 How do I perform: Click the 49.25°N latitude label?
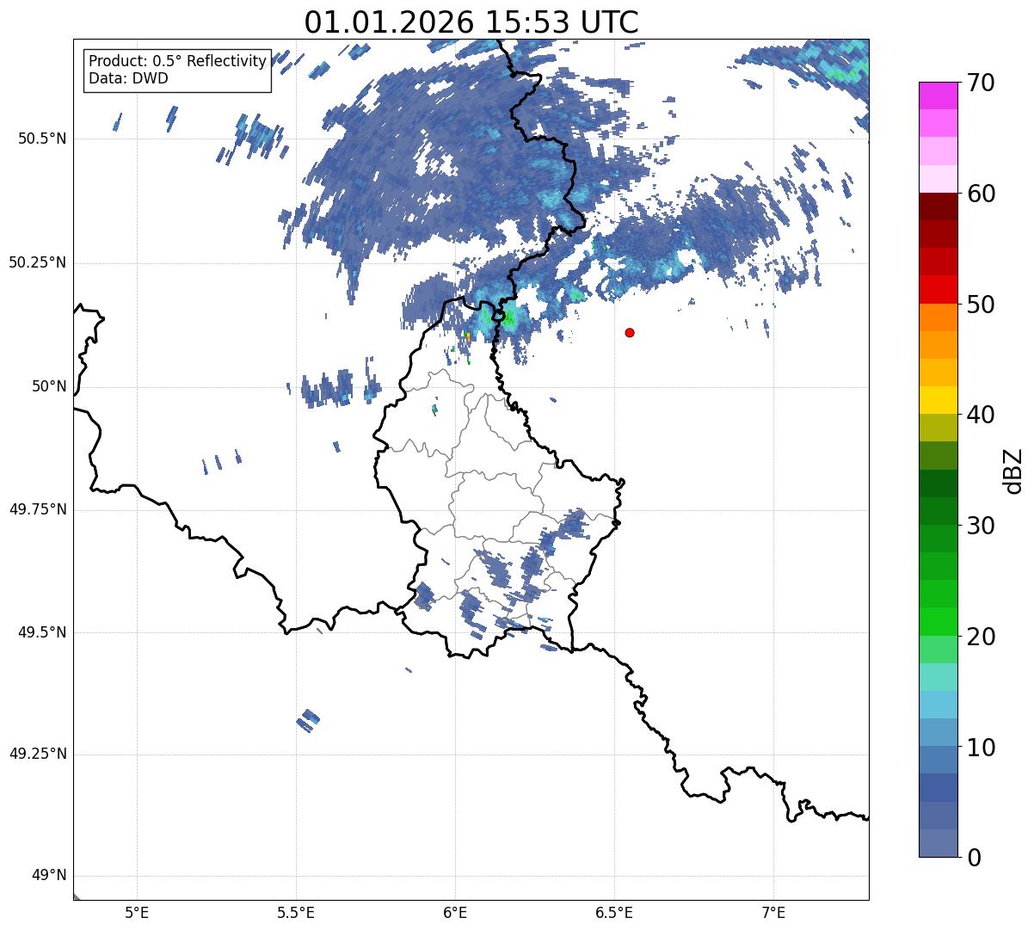point(37,754)
